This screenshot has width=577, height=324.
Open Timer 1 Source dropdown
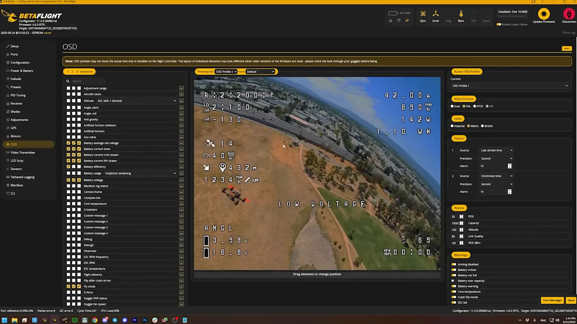point(496,150)
